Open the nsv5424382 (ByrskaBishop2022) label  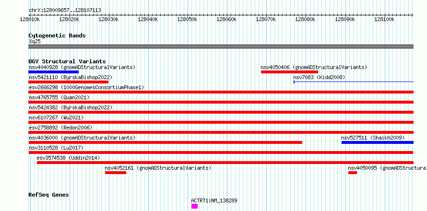71,107
